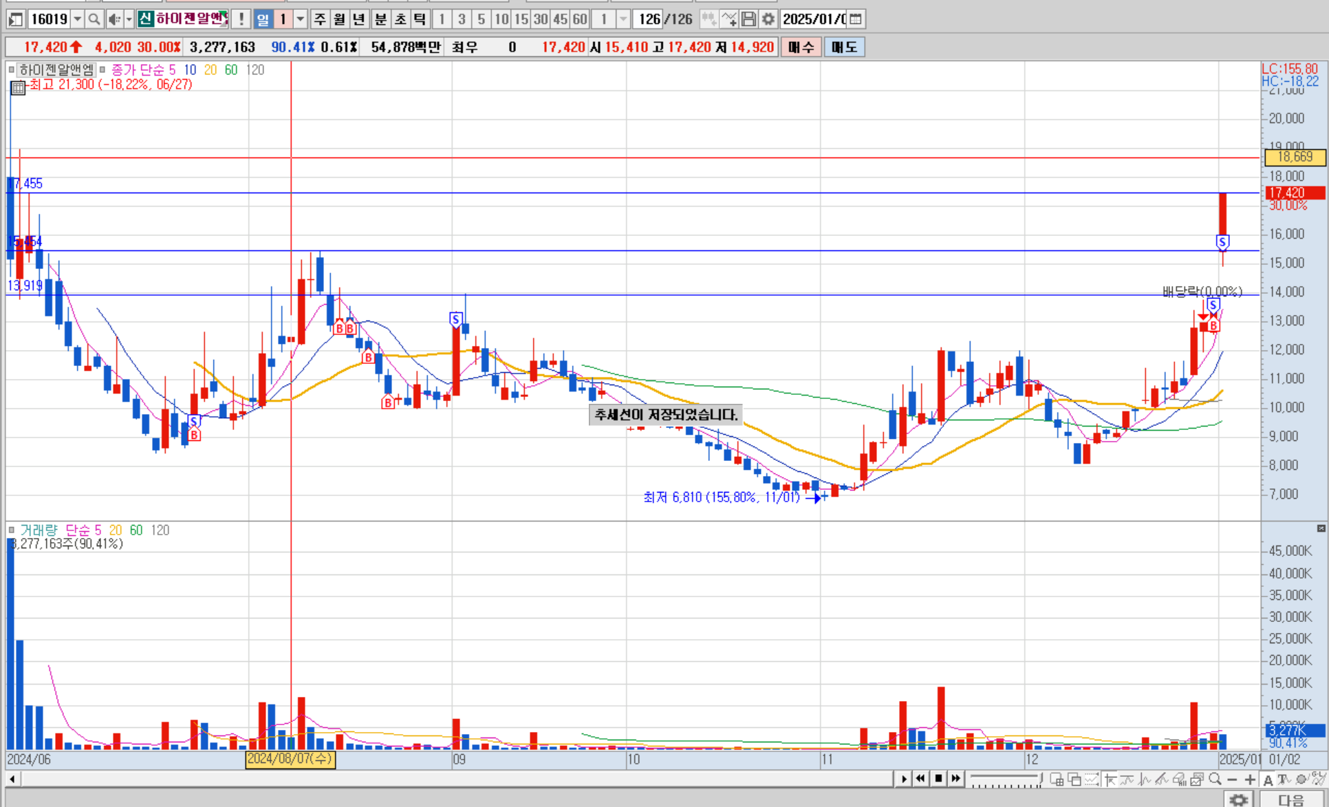The height and width of the screenshot is (807, 1329).
Task: Click the plus zoom-in icon
Action: (x=1250, y=779)
